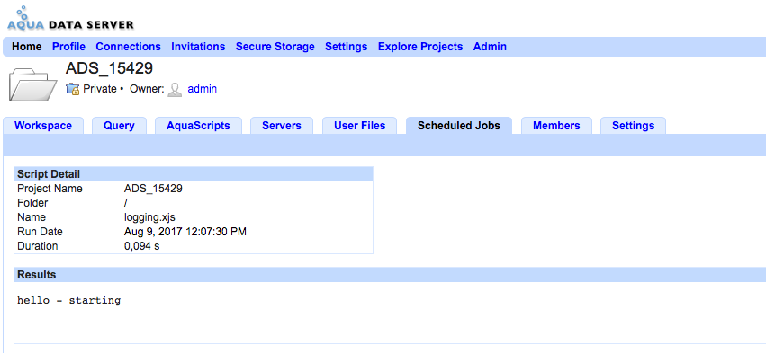Go to Home in the navigation bar

coord(27,47)
